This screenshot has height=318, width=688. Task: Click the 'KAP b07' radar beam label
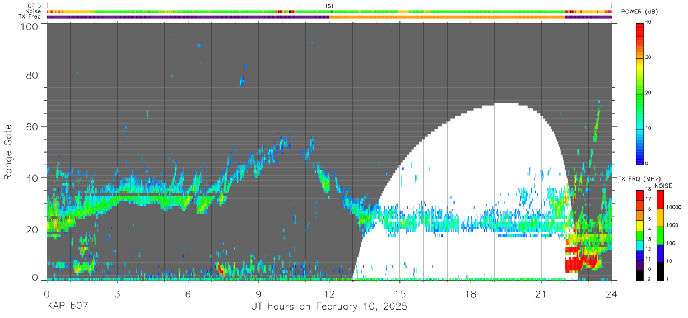67,307
